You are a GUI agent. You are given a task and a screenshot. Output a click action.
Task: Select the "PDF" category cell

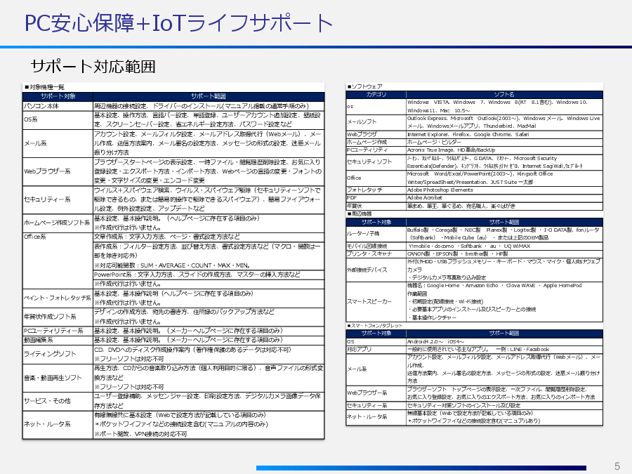352,198
